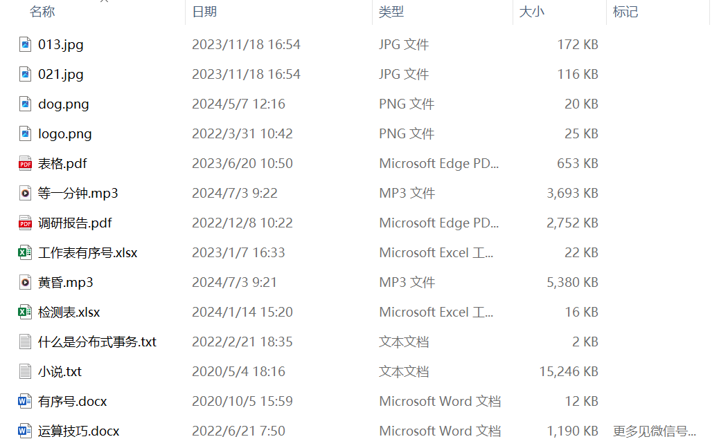Sort by the 大小 column header
Screen dimensions: 728x448
tap(532, 12)
